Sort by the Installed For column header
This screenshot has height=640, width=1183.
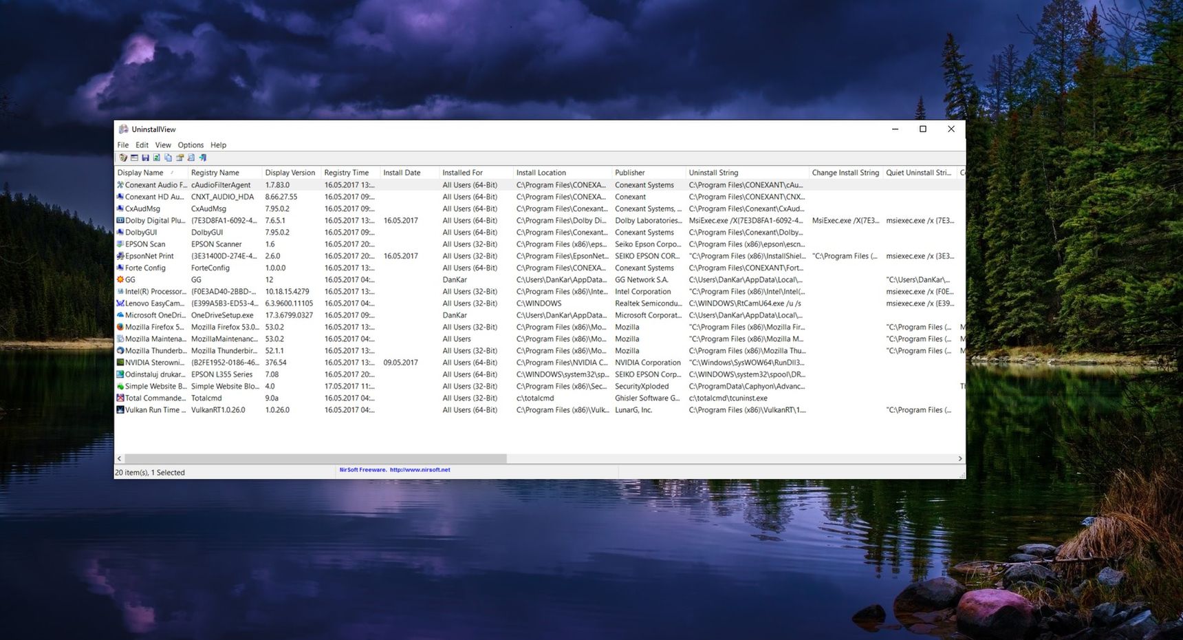coord(476,173)
